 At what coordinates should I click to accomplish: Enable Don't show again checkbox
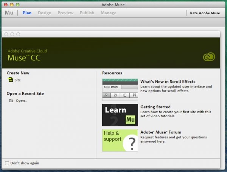7,163
